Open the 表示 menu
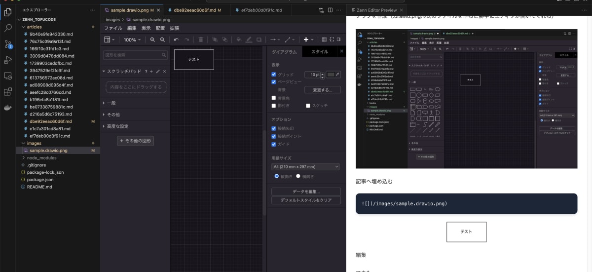Viewport: 592px width, 272px height. 146,28
